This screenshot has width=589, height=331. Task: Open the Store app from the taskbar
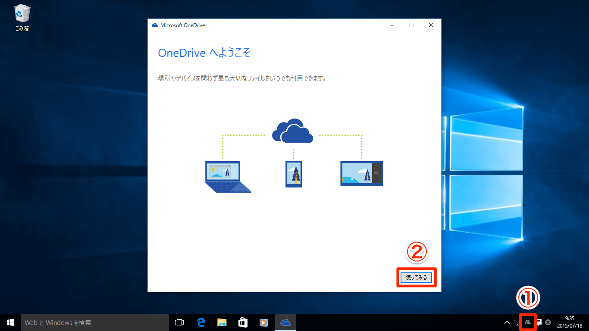(x=243, y=322)
